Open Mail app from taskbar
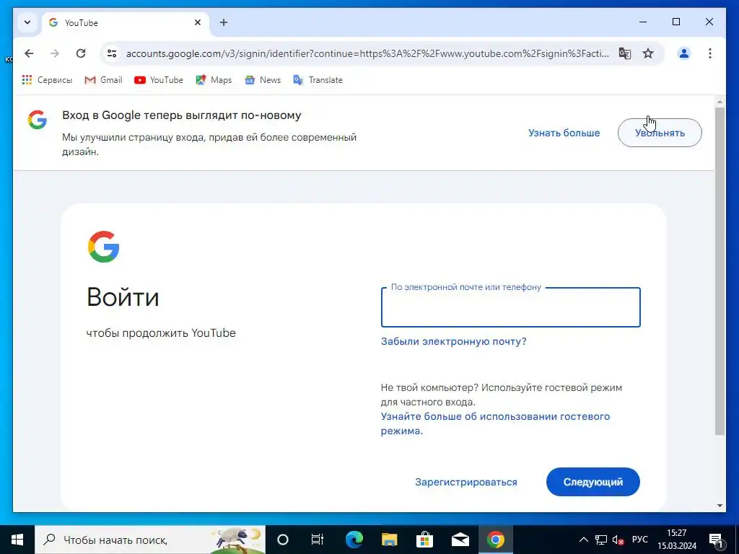739x554 pixels. 460,540
